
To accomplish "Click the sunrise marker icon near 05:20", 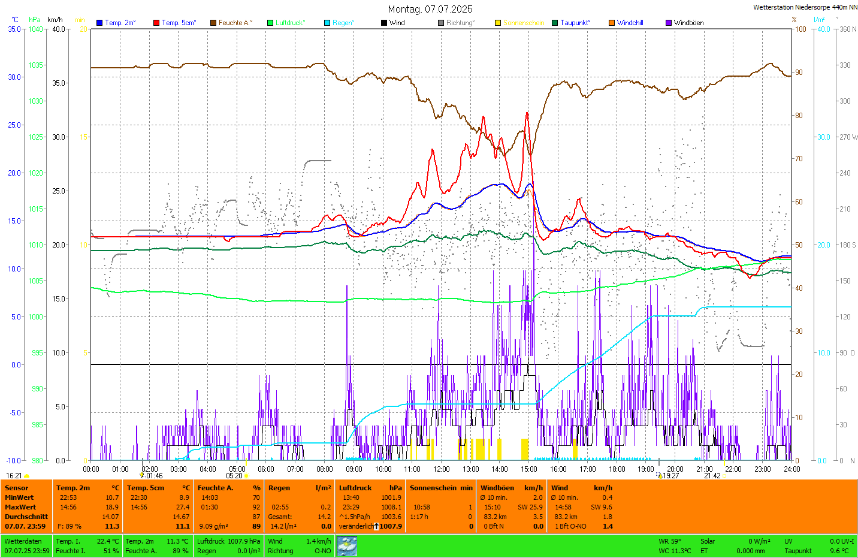I will pos(246,476).
